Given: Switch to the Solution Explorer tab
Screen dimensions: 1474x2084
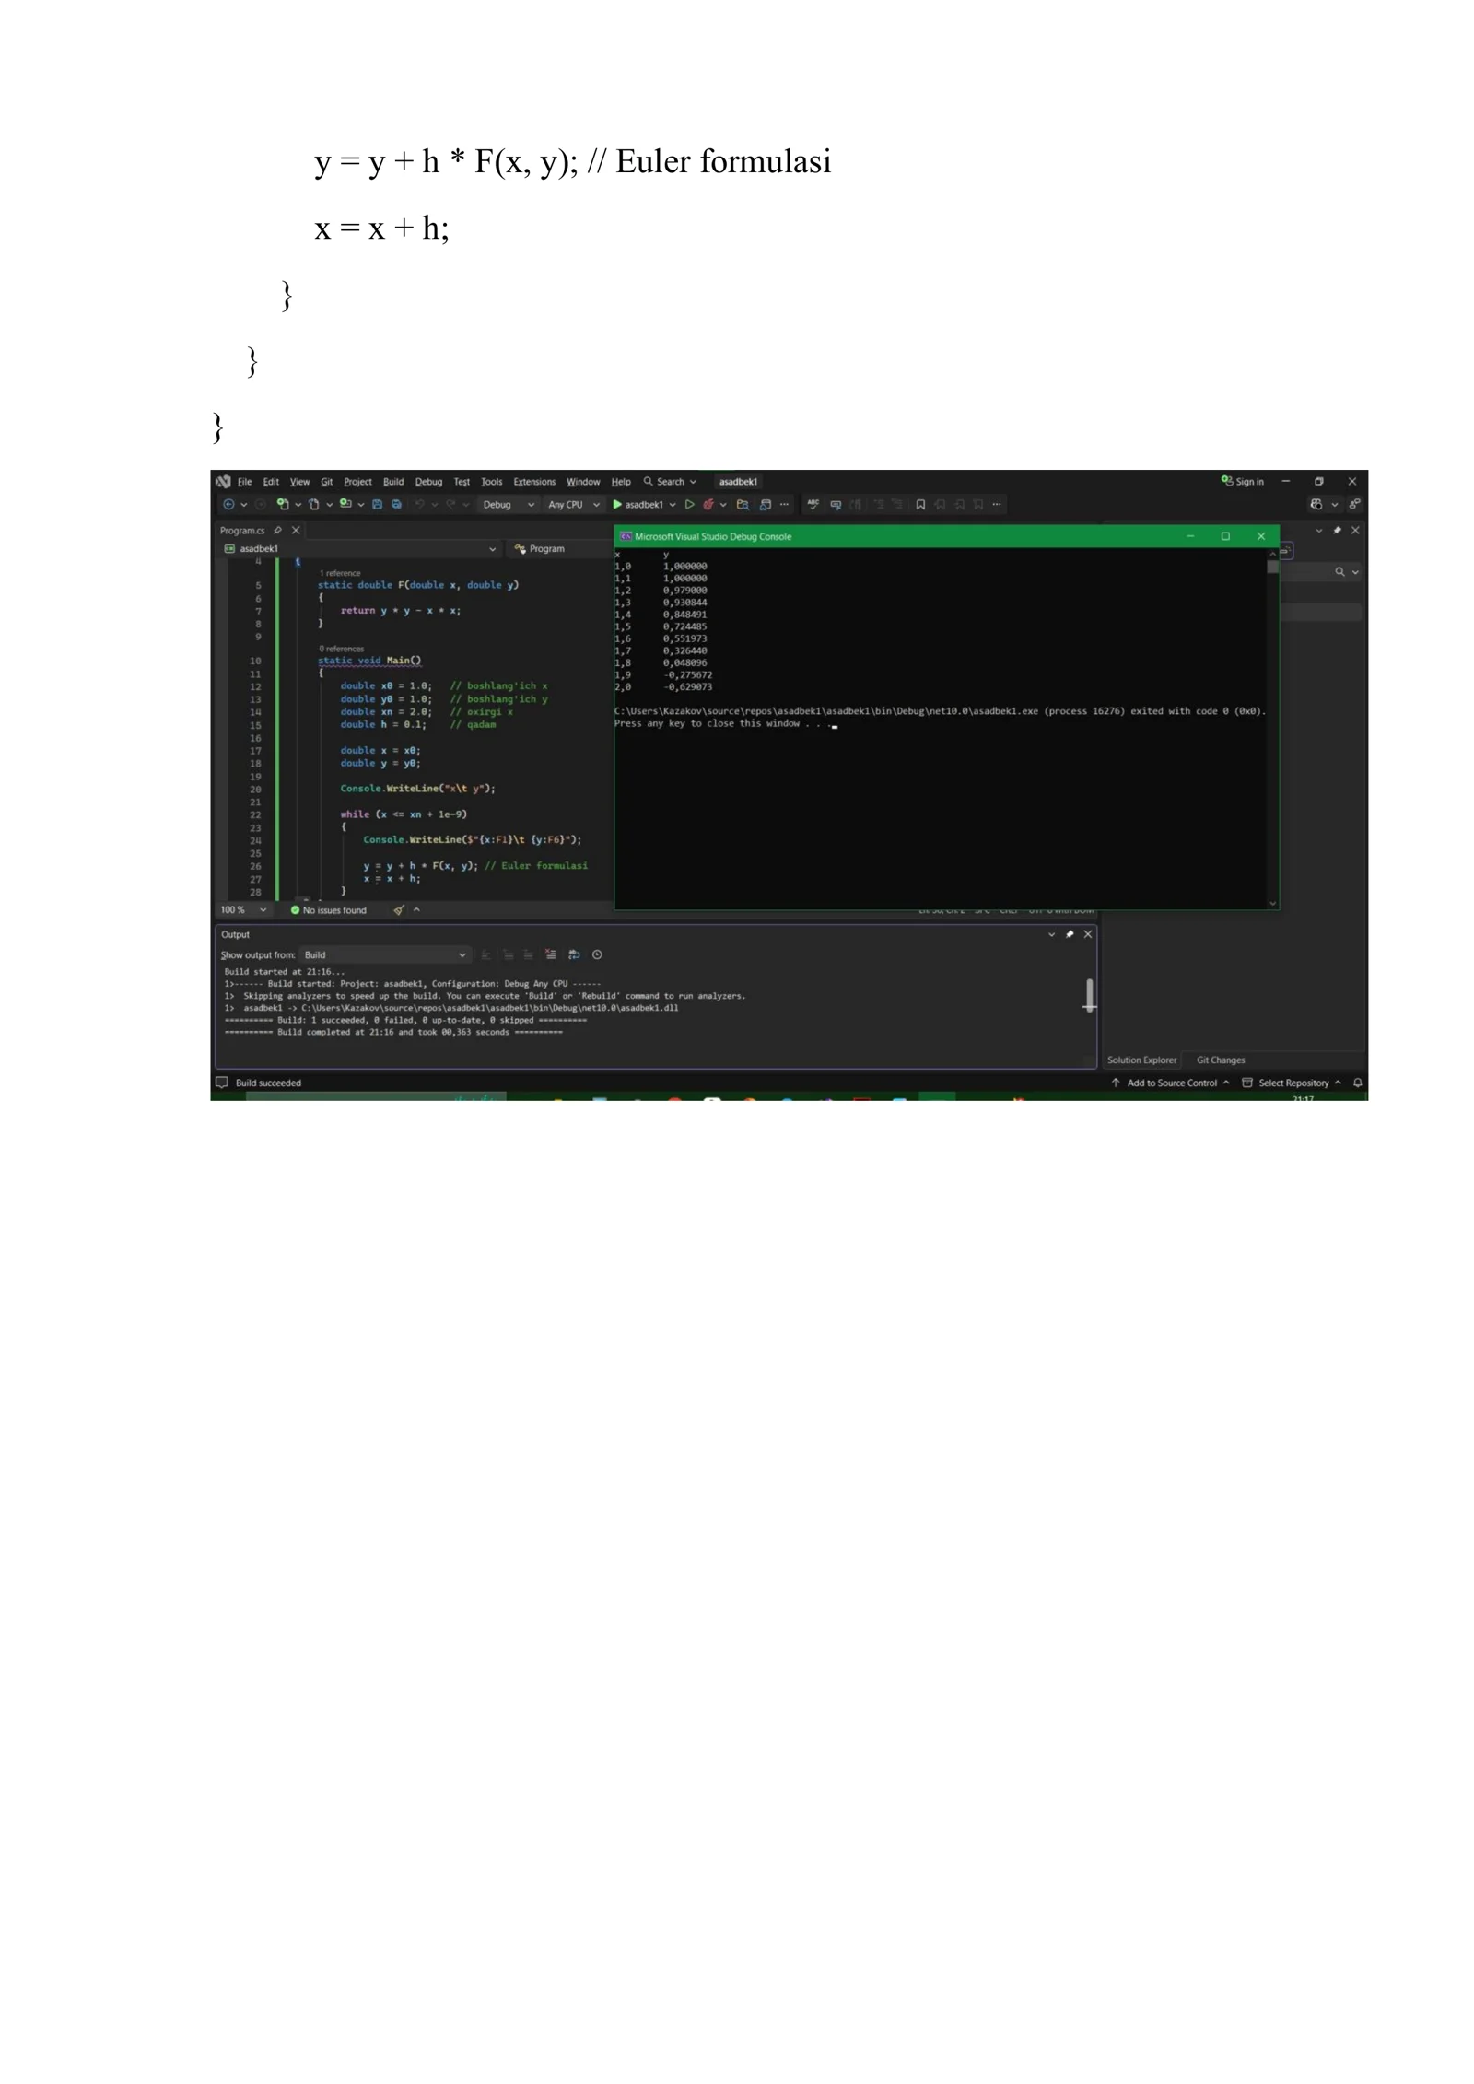Looking at the screenshot, I should click(x=1142, y=1060).
